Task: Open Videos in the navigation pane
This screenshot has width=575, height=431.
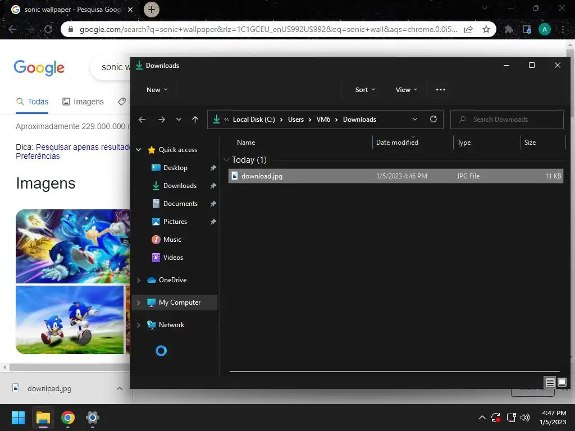Action: [173, 258]
